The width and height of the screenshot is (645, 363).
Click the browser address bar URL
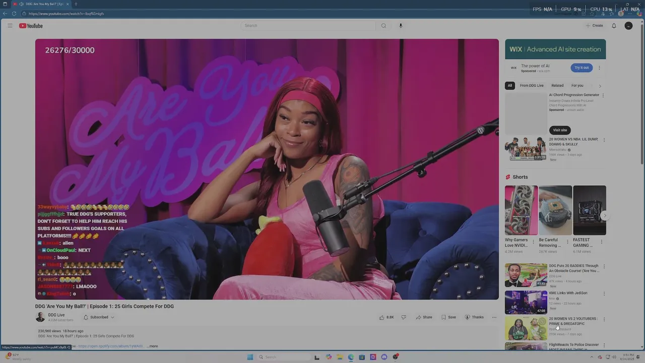point(66,14)
